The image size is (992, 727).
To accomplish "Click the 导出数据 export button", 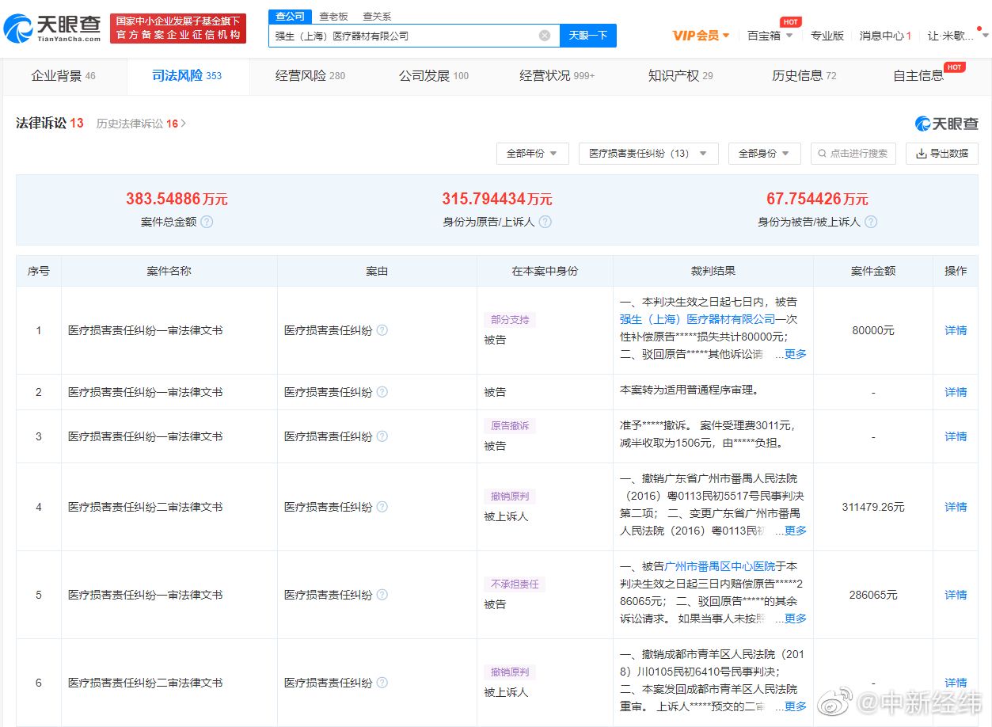I will (x=942, y=154).
